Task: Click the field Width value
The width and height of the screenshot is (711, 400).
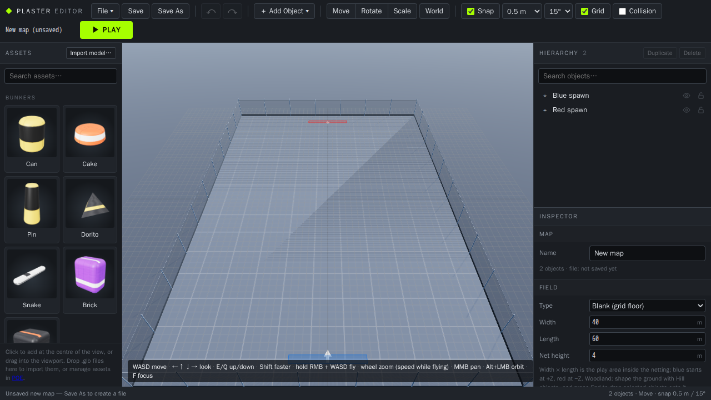Action: (x=647, y=322)
